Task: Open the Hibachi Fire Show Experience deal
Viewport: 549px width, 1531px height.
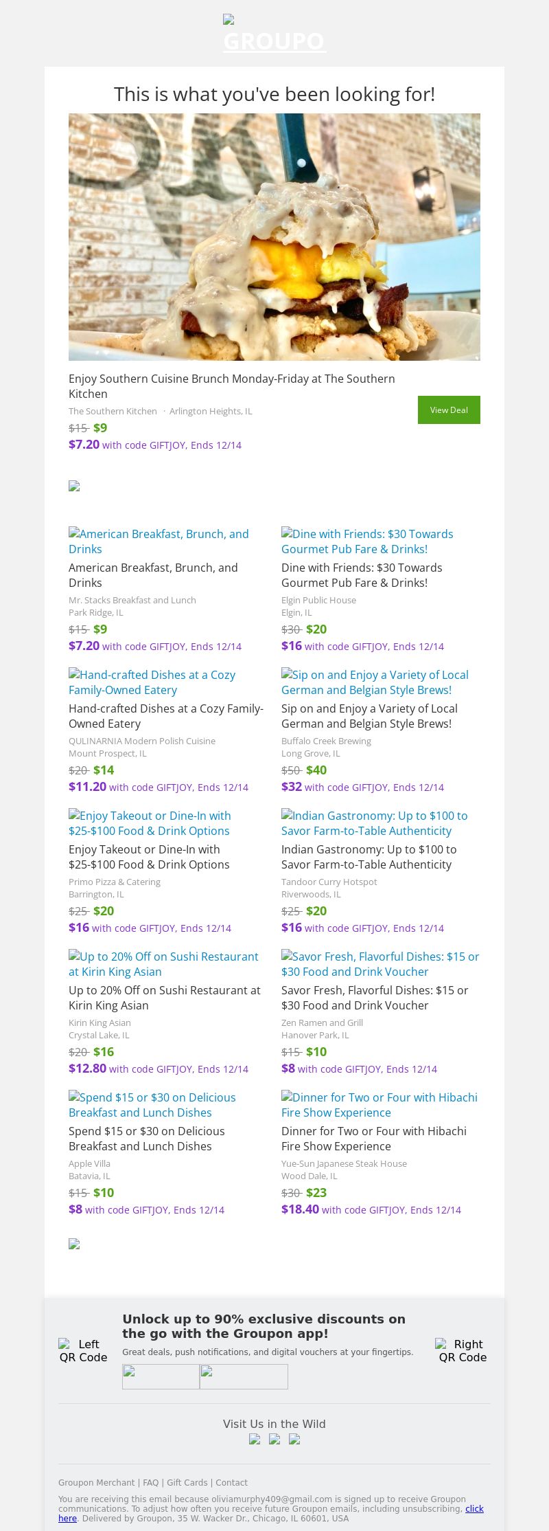Action: point(379,1105)
